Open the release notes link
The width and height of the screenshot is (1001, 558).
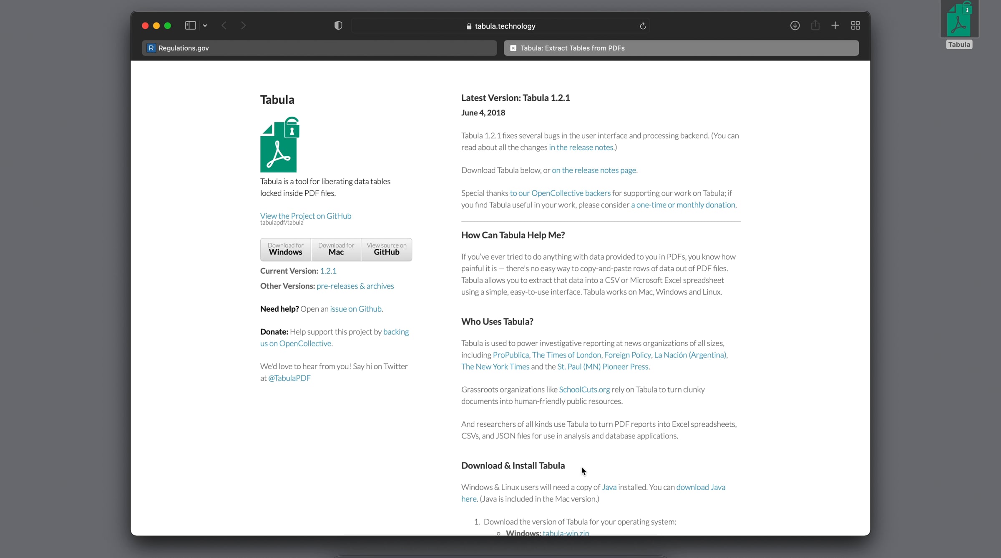coord(581,147)
